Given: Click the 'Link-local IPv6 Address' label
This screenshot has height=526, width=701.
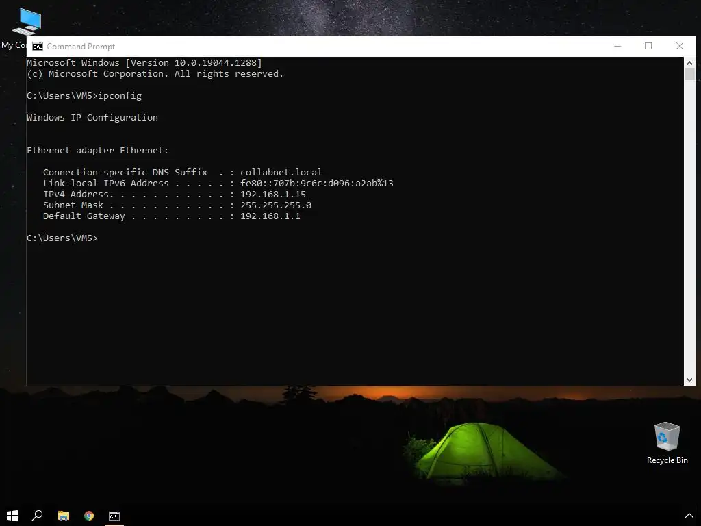Looking at the screenshot, I should tap(106, 184).
